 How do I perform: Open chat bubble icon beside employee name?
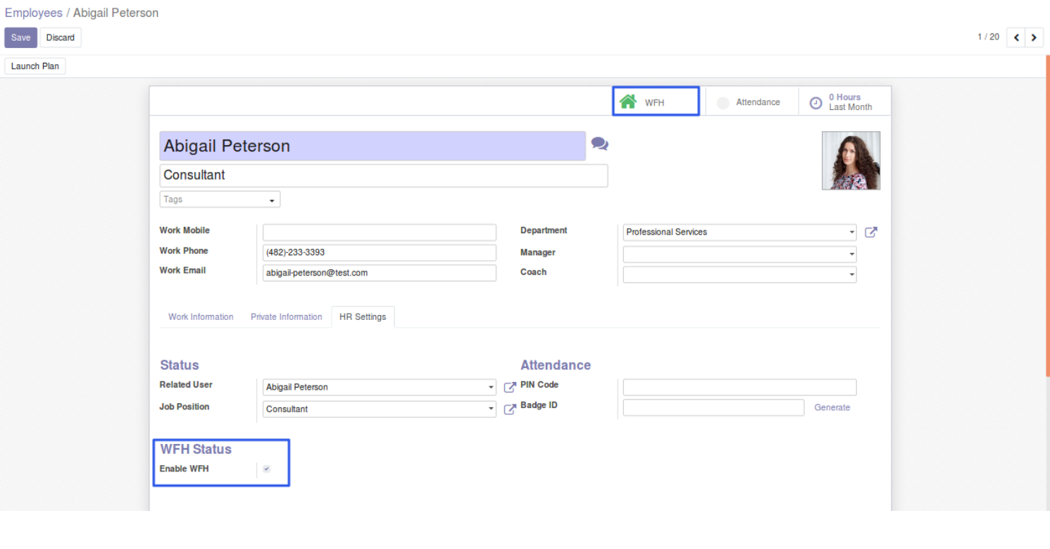(599, 144)
